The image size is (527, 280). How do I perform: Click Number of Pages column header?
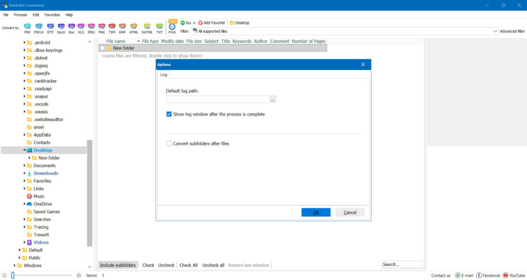click(309, 41)
